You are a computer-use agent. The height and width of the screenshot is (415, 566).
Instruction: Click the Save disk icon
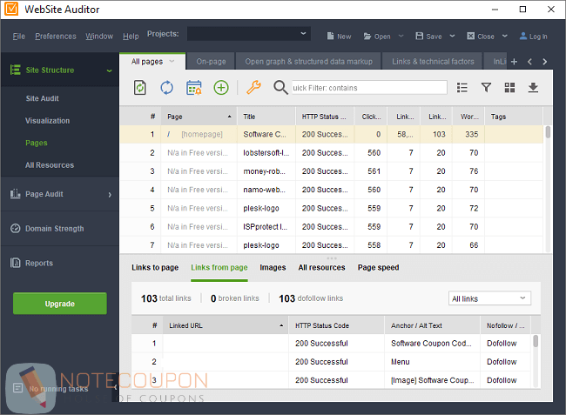pos(419,36)
